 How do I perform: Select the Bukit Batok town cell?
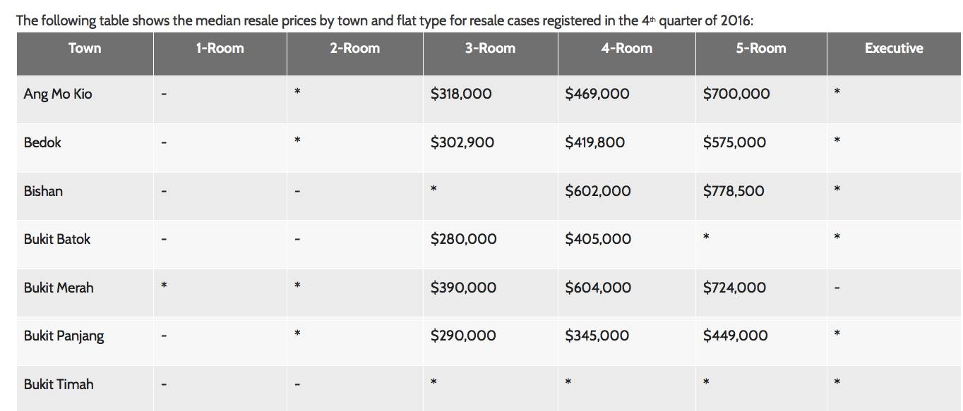click(57, 239)
